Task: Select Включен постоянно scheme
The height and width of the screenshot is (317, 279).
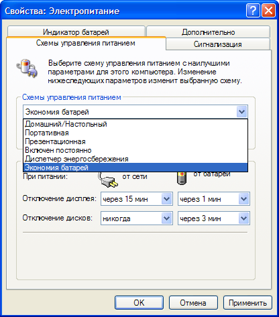Action: (x=135, y=150)
